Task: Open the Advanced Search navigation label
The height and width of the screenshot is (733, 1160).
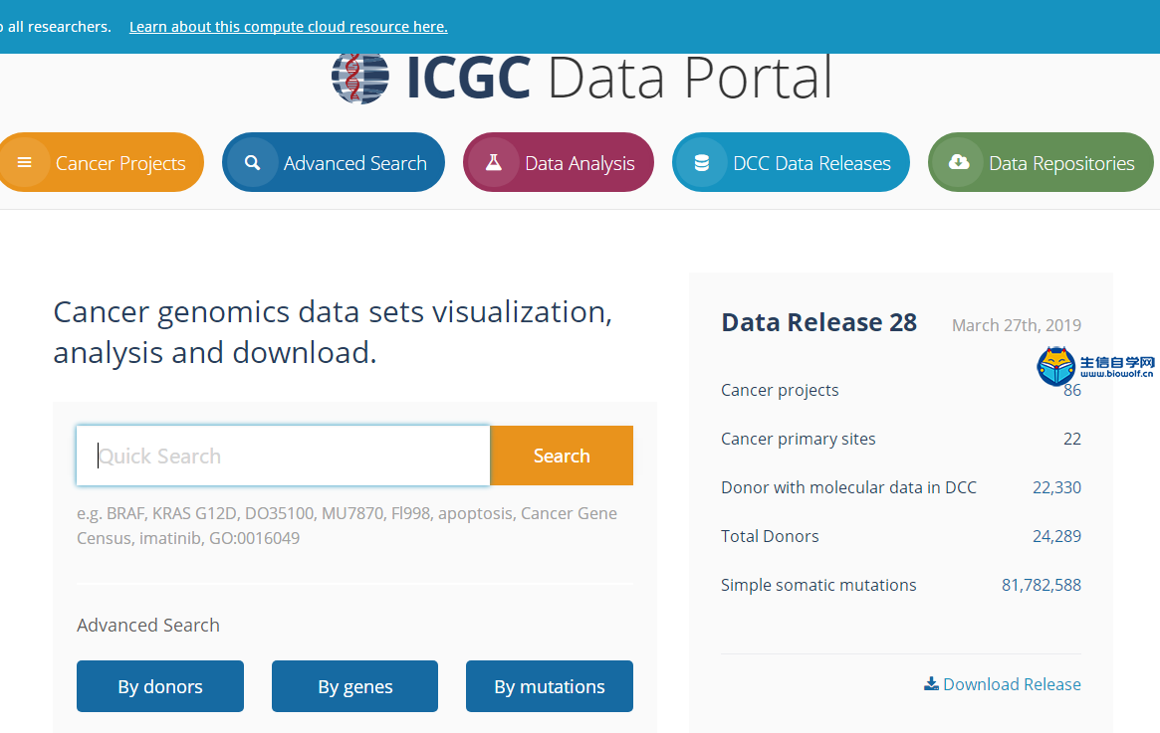Action: click(x=355, y=163)
